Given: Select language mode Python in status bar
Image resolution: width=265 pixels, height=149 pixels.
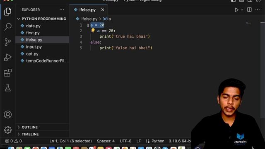Looking at the screenshot, I should pos(158,141).
